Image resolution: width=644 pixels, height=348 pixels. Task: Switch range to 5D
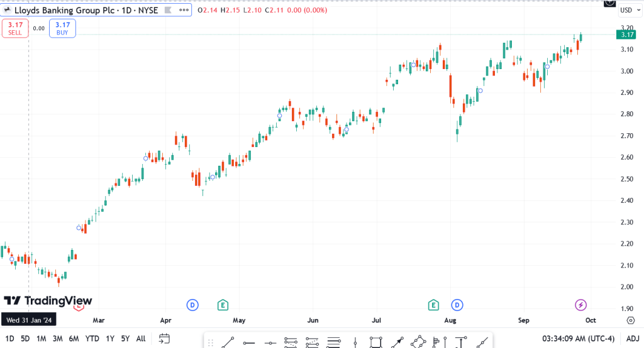click(x=25, y=339)
